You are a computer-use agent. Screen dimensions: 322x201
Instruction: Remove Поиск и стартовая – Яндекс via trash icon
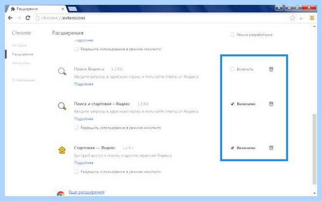(x=271, y=104)
